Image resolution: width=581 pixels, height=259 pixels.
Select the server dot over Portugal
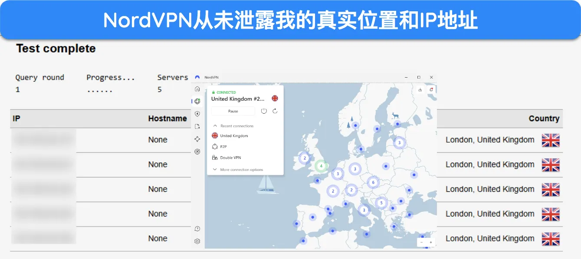(296, 224)
